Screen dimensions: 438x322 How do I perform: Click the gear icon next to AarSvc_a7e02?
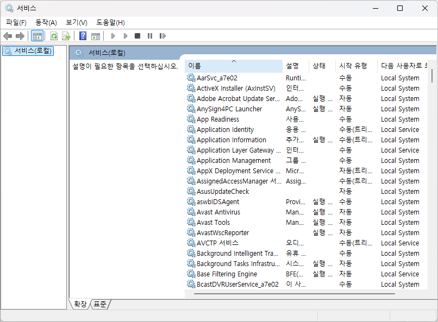(x=191, y=78)
